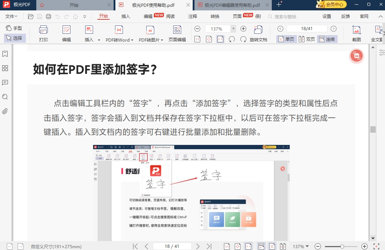The width and height of the screenshot is (385, 250).
Task: Expand the 插入 insert tool dropdown arrow
Action: pyautogui.click(x=99, y=40)
